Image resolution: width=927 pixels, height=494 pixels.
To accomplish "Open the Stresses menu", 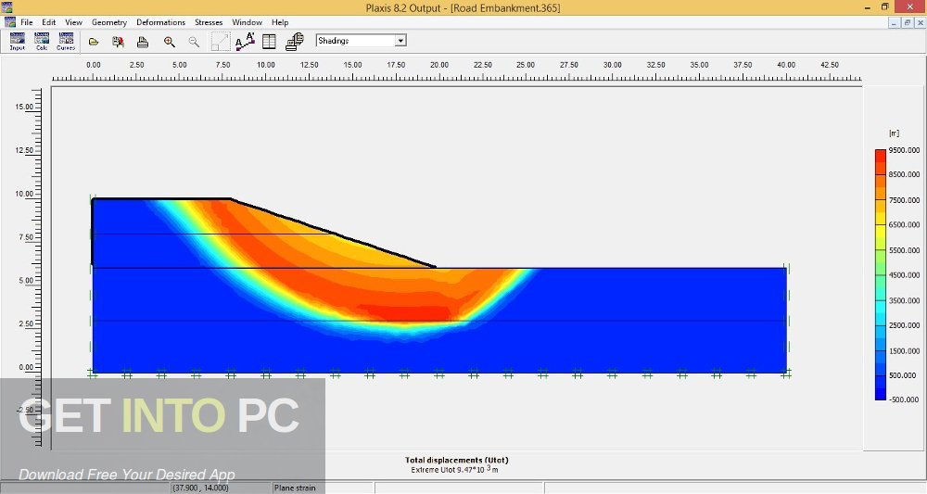I will [x=209, y=22].
